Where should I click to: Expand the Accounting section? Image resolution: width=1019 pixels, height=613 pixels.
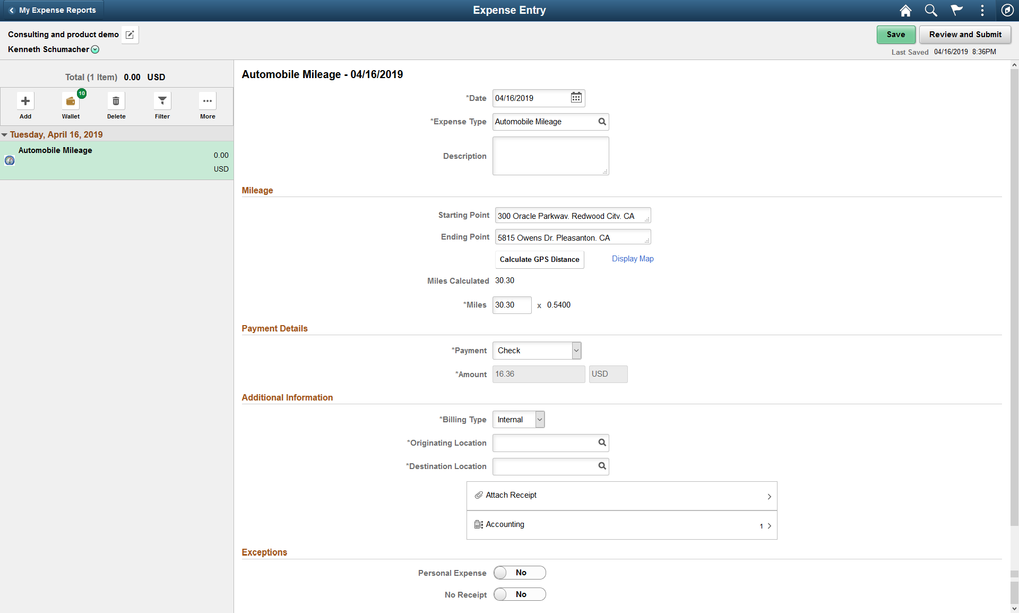pyautogui.click(x=770, y=524)
